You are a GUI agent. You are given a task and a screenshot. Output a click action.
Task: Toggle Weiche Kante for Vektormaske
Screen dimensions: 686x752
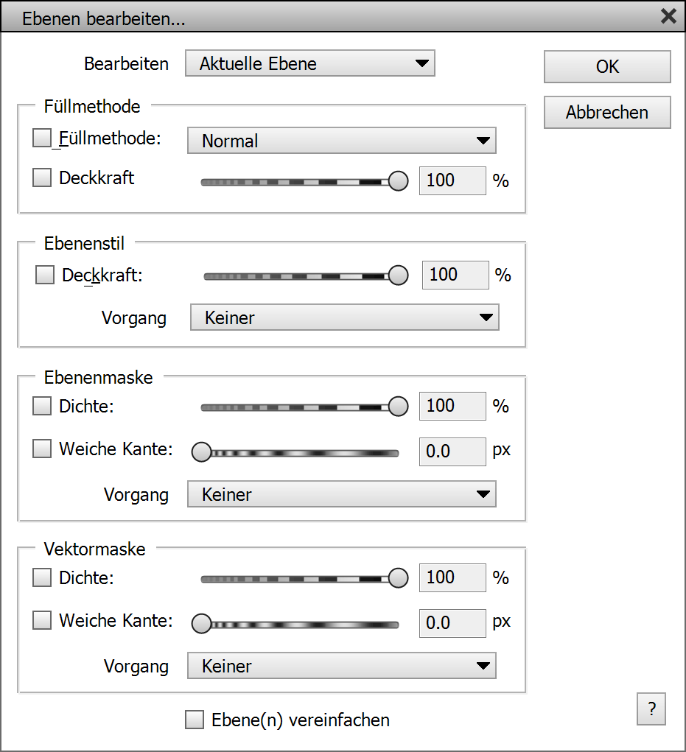[43, 621]
